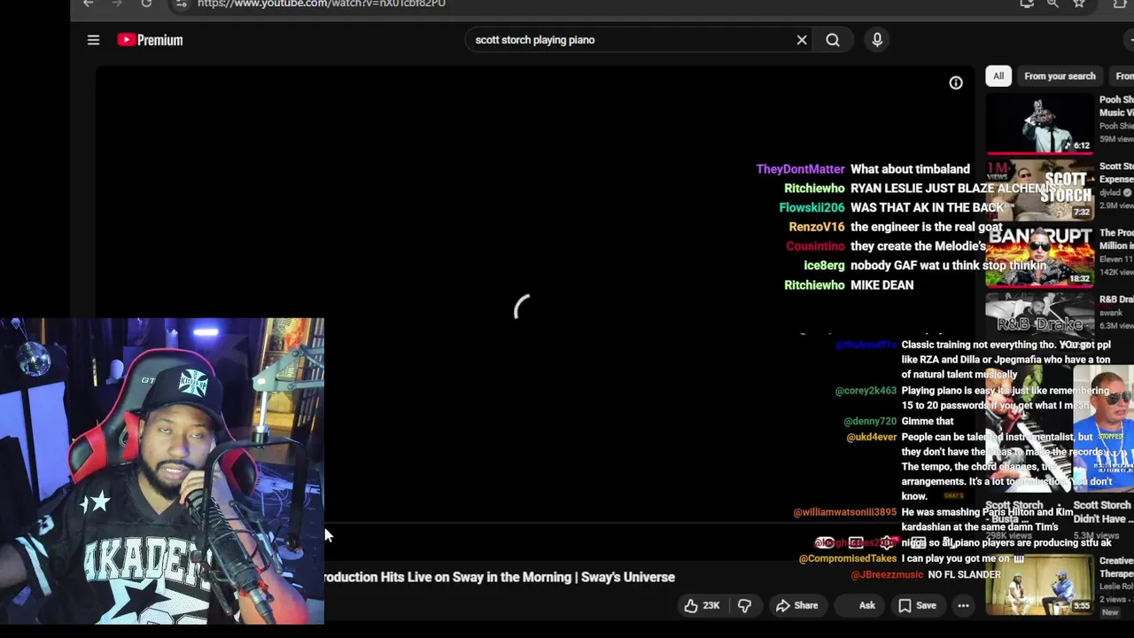The width and height of the screenshot is (1134, 638).
Task: View site information icon beside URL
Action: [x=181, y=4]
